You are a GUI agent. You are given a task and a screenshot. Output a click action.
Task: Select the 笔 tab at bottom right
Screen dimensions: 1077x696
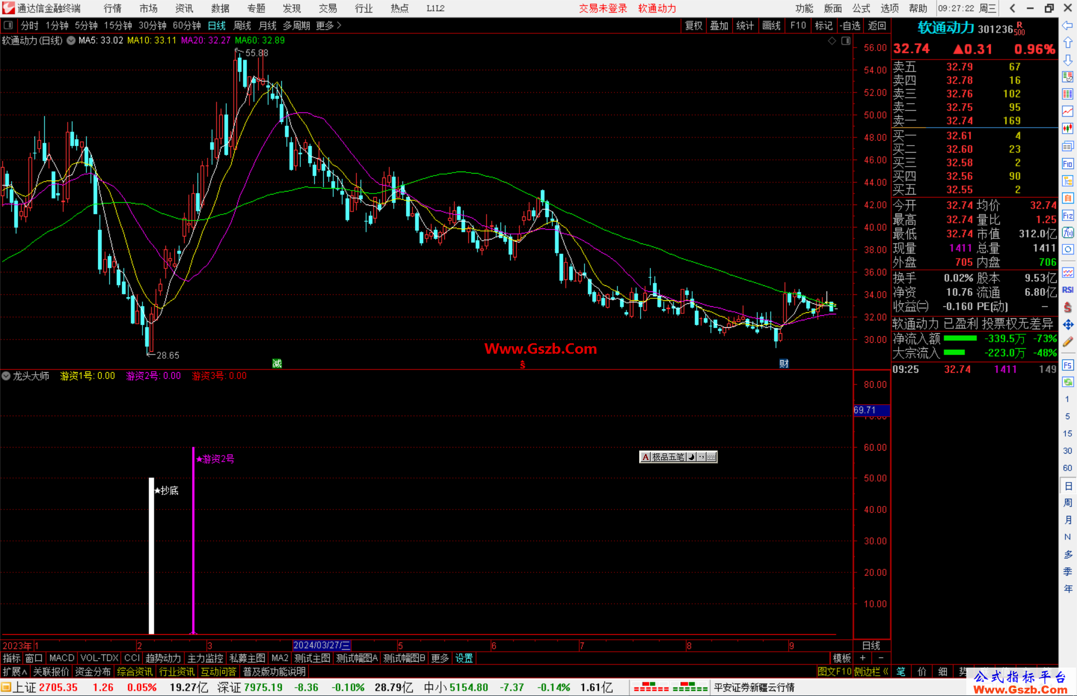(x=901, y=672)
